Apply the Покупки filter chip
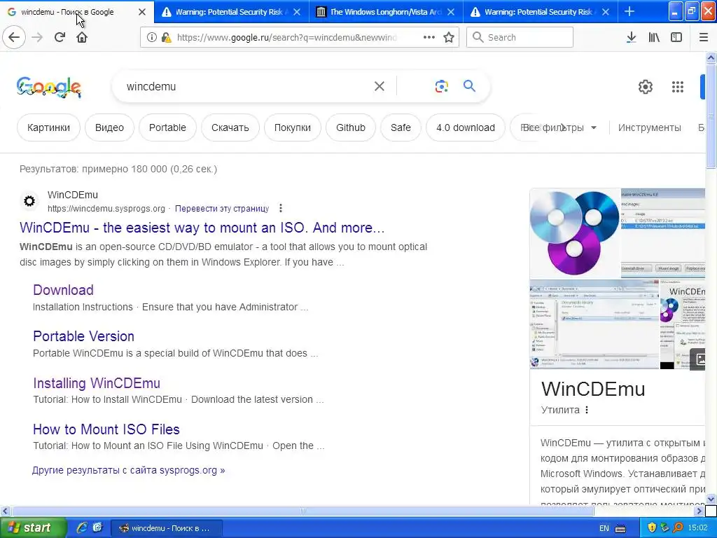This screenshot has width=717, height=538. (293, 127)
